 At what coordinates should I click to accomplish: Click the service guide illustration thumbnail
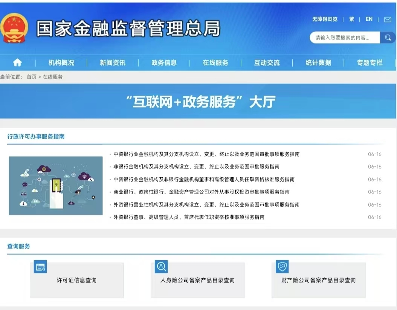(x=56, y=186)
